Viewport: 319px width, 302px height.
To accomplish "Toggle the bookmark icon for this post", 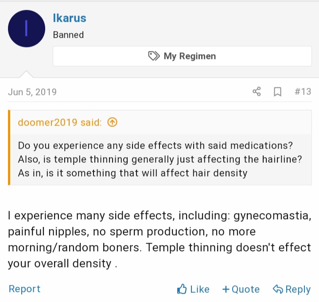I will pos(278,92).
